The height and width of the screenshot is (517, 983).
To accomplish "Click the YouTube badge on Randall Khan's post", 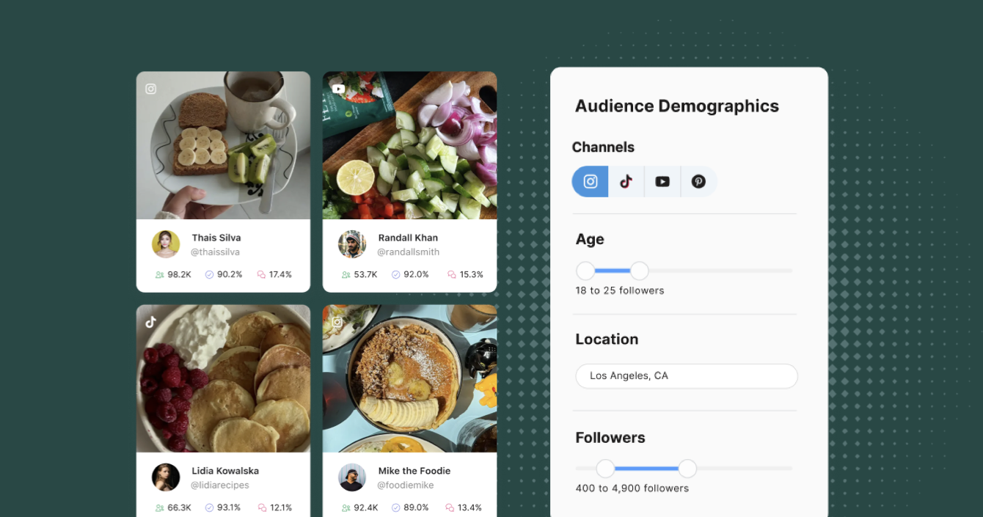I will (337, 88).
